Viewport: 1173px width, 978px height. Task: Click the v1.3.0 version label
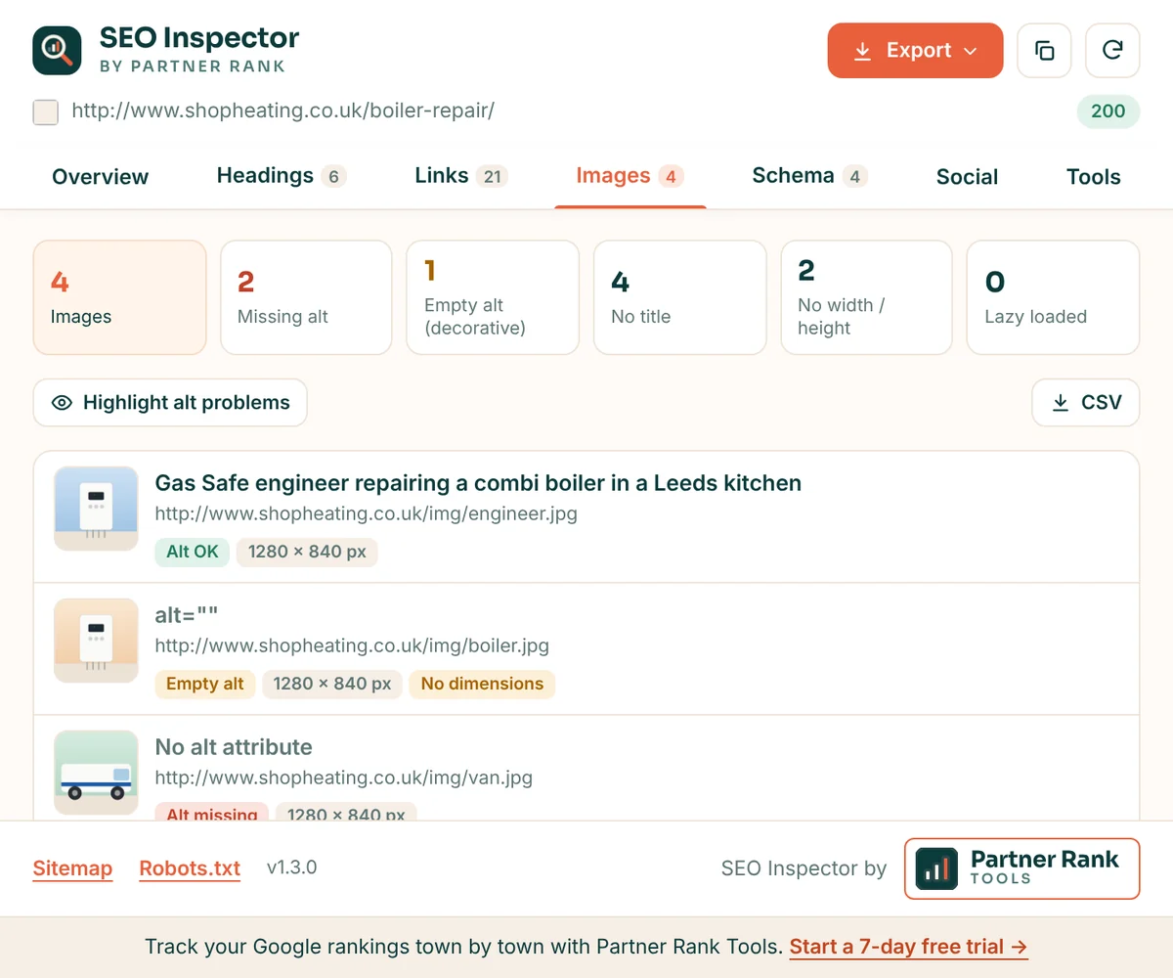tap(291, 867)
